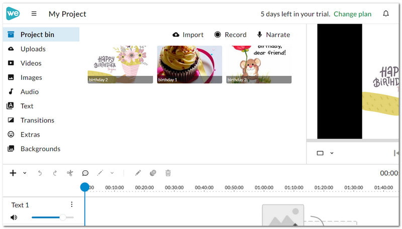Image resolution: width=402 pixels, height=229 pixels.
Task: Select the Project bin tab
Action: 41,34
